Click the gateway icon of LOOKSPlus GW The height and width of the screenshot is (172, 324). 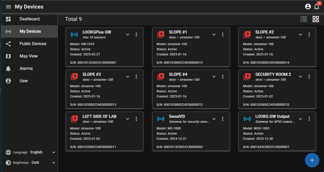tap(74, 35)
